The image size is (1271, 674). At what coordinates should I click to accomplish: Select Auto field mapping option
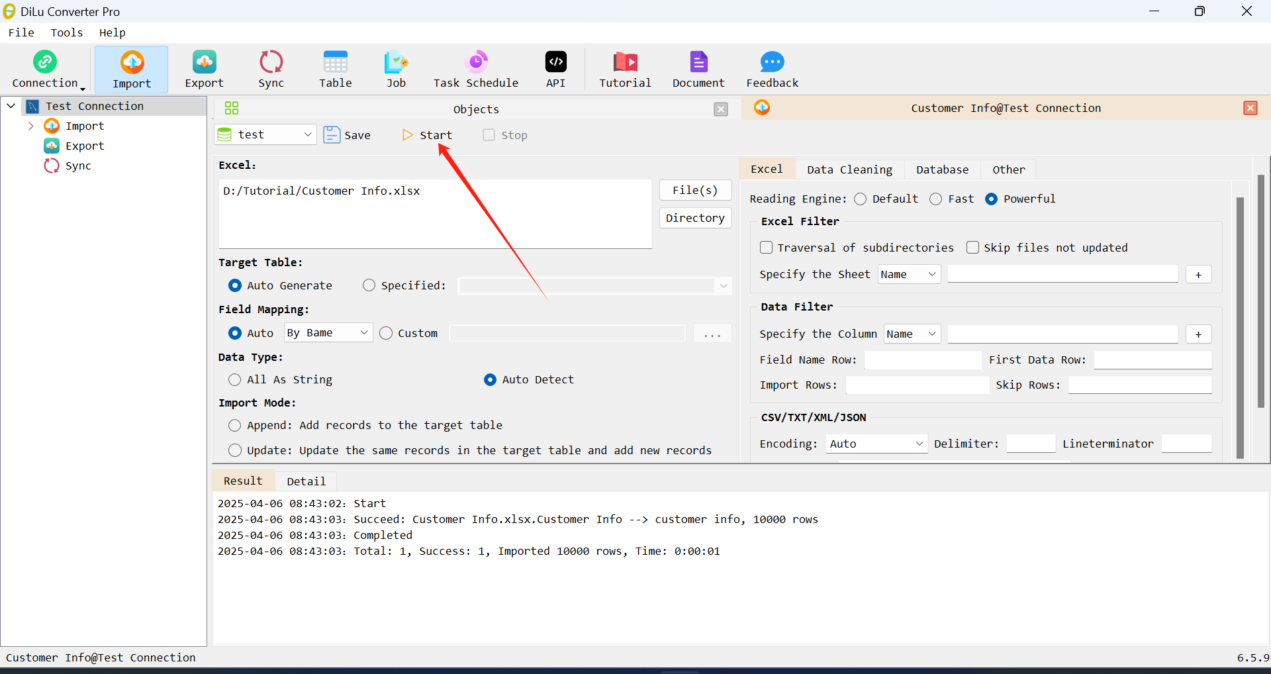click(235, 333)
